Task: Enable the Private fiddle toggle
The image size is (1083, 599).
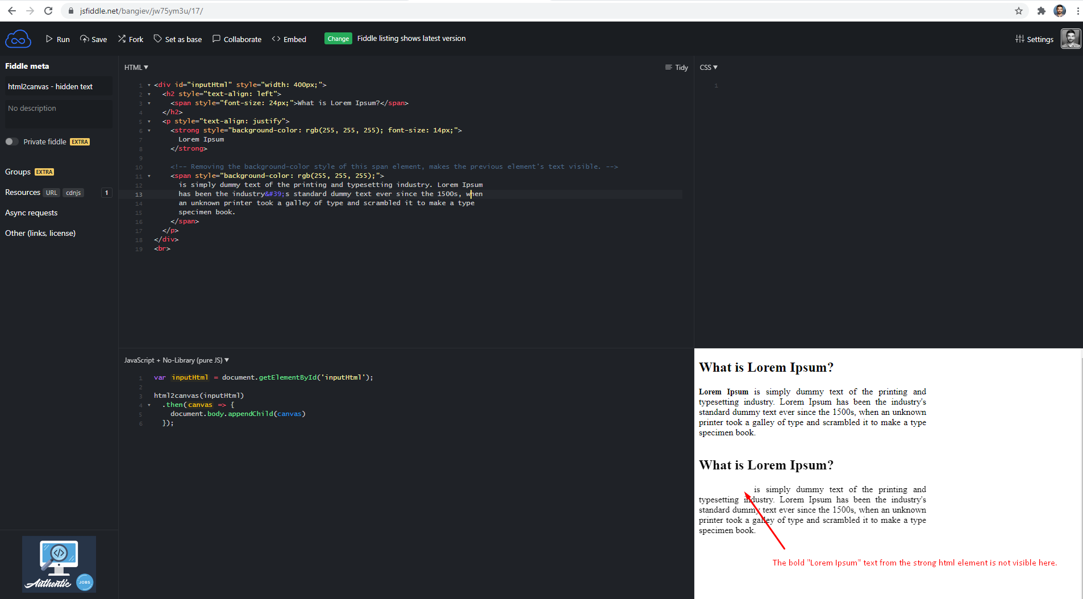Action: [x=11, y=142]
